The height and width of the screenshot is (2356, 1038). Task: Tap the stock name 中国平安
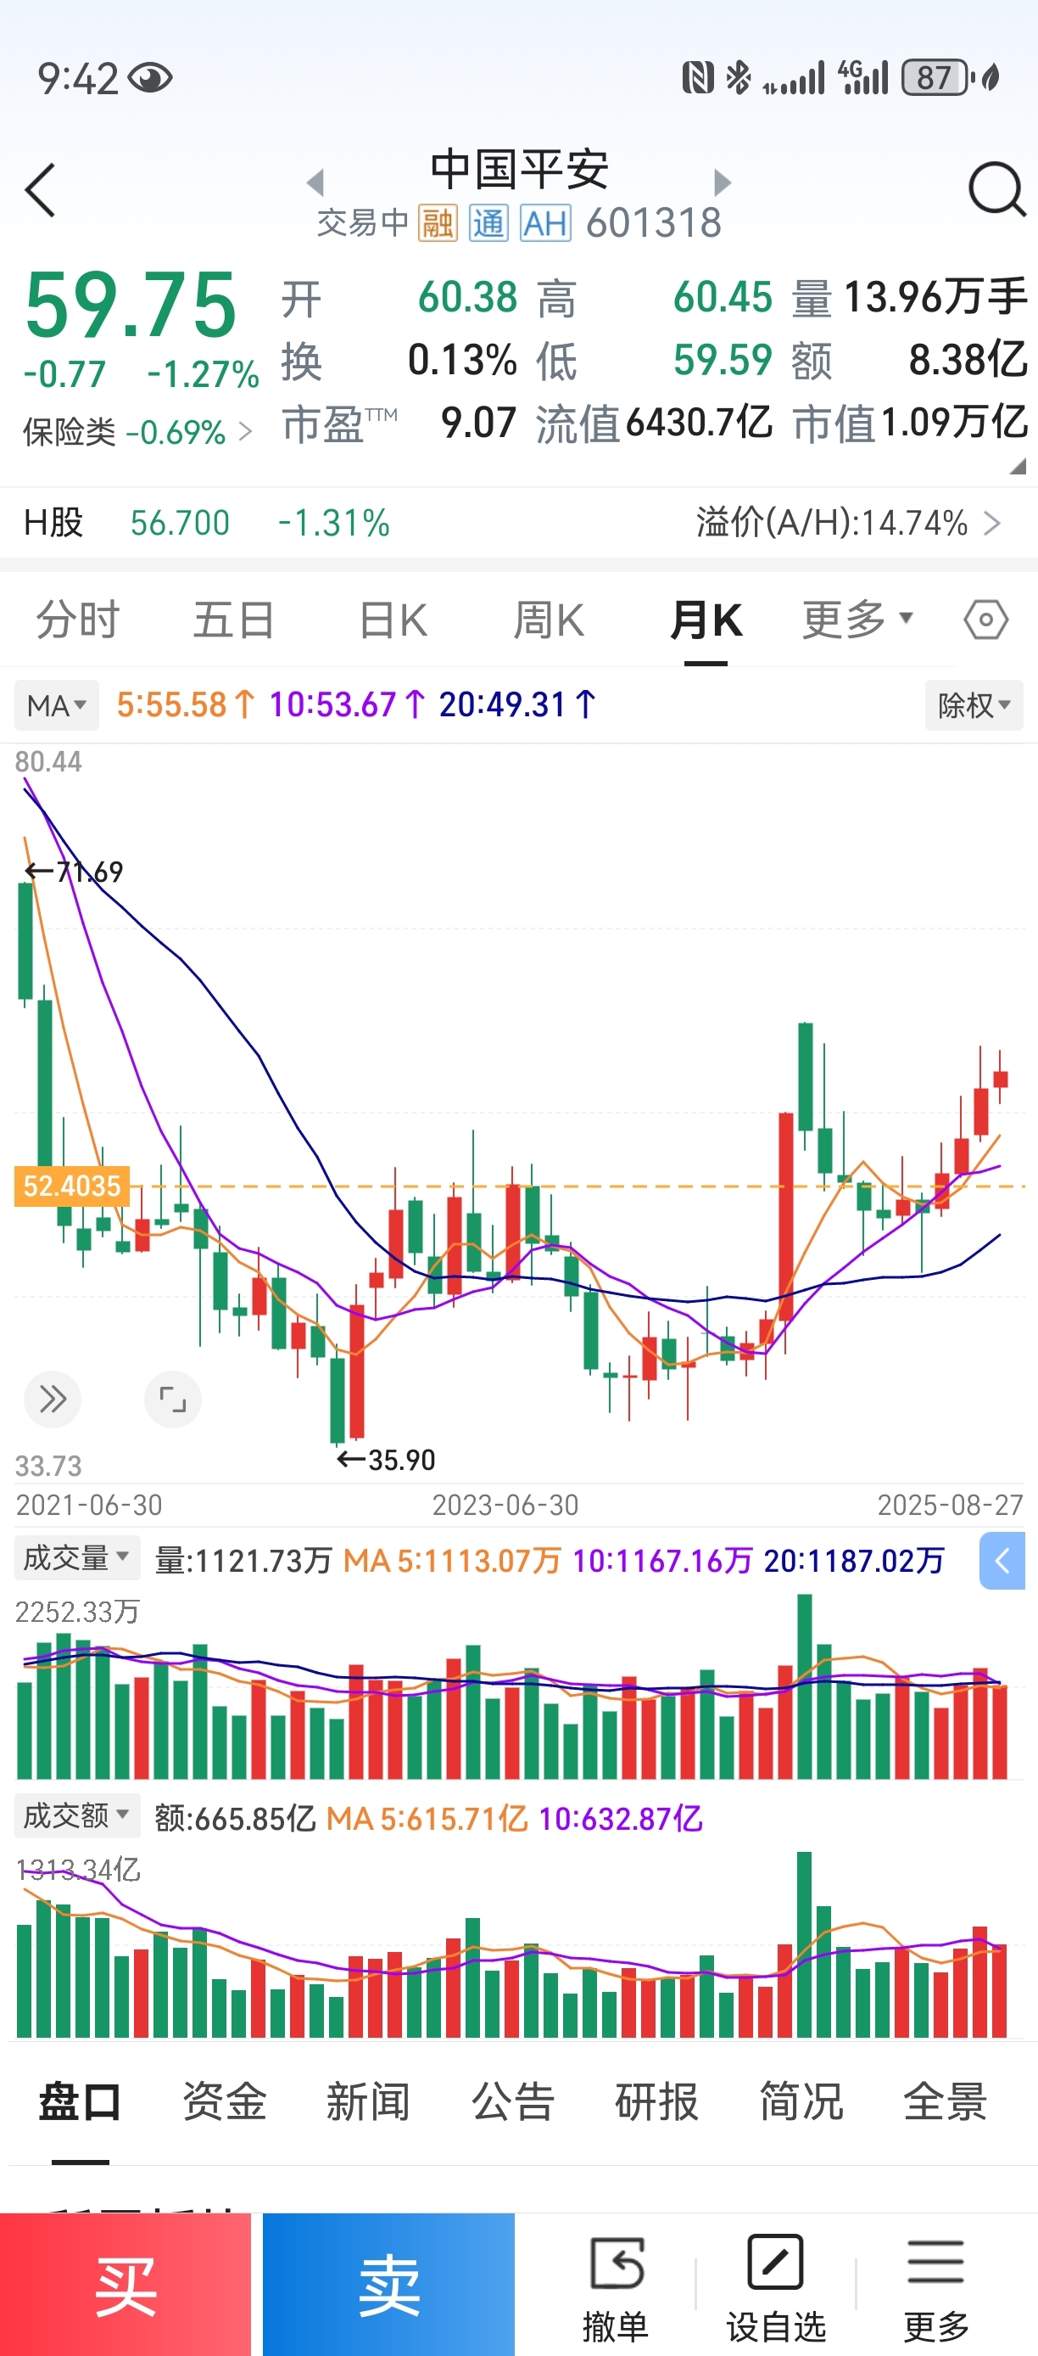pyautogui.click(x=519, y=169)
